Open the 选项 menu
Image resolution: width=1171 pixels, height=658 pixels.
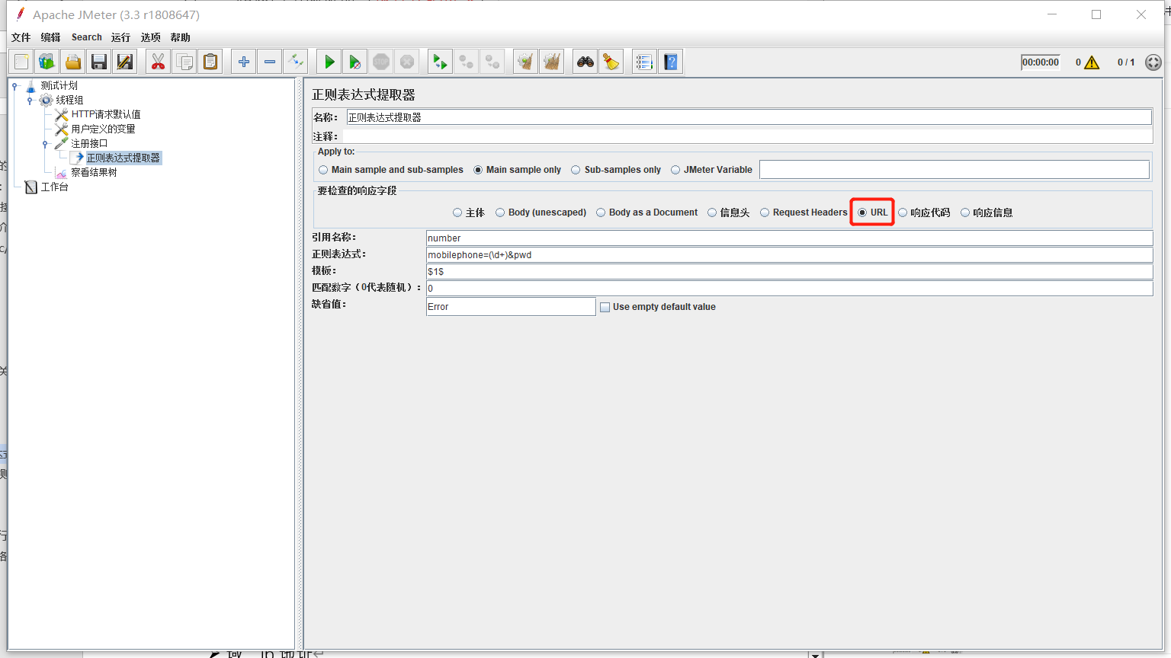[x=150, y=37]
